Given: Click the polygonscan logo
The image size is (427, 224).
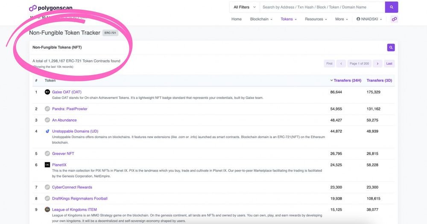Looking at the screenshot, I should (x=50, y=8).
